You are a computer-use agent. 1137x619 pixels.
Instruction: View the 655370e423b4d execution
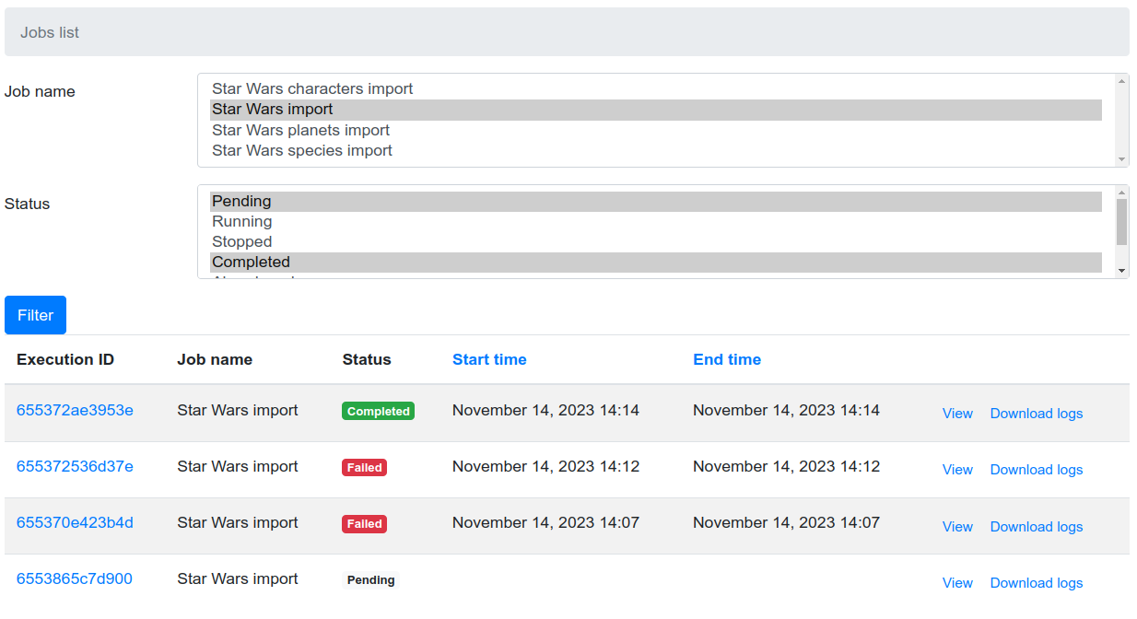pos(957,527)
